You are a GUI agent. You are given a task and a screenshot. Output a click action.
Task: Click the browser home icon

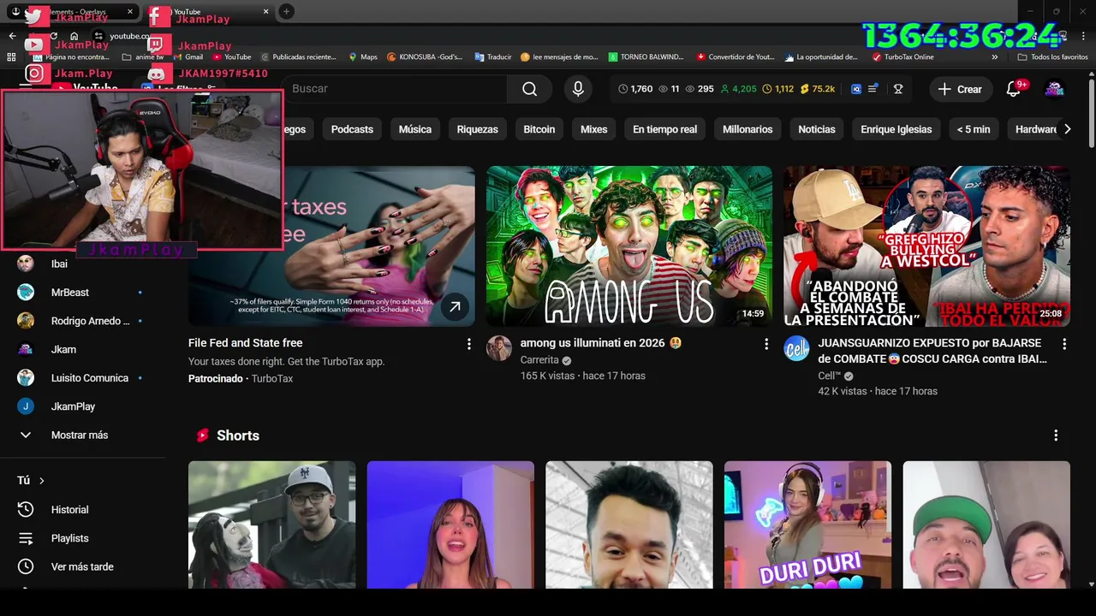(74, 36)
